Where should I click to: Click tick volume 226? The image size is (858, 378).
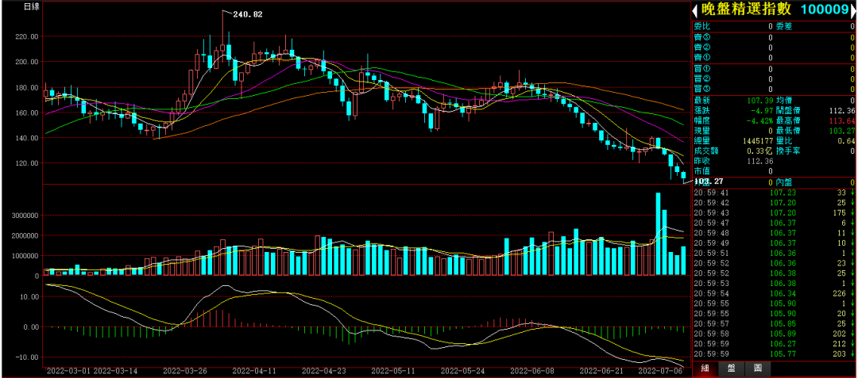(x=840, y=294)
